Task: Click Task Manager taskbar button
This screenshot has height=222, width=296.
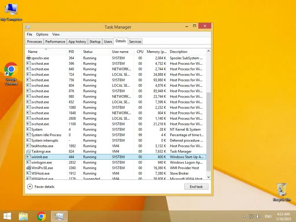Action: 59,216
